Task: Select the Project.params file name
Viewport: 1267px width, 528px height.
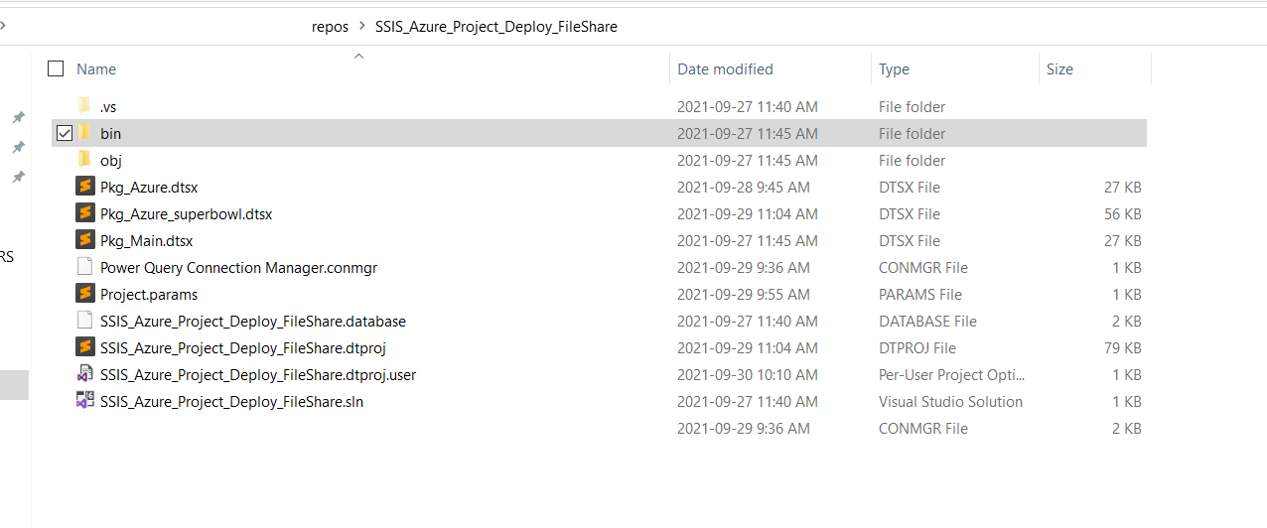Action: pos(149,294)
